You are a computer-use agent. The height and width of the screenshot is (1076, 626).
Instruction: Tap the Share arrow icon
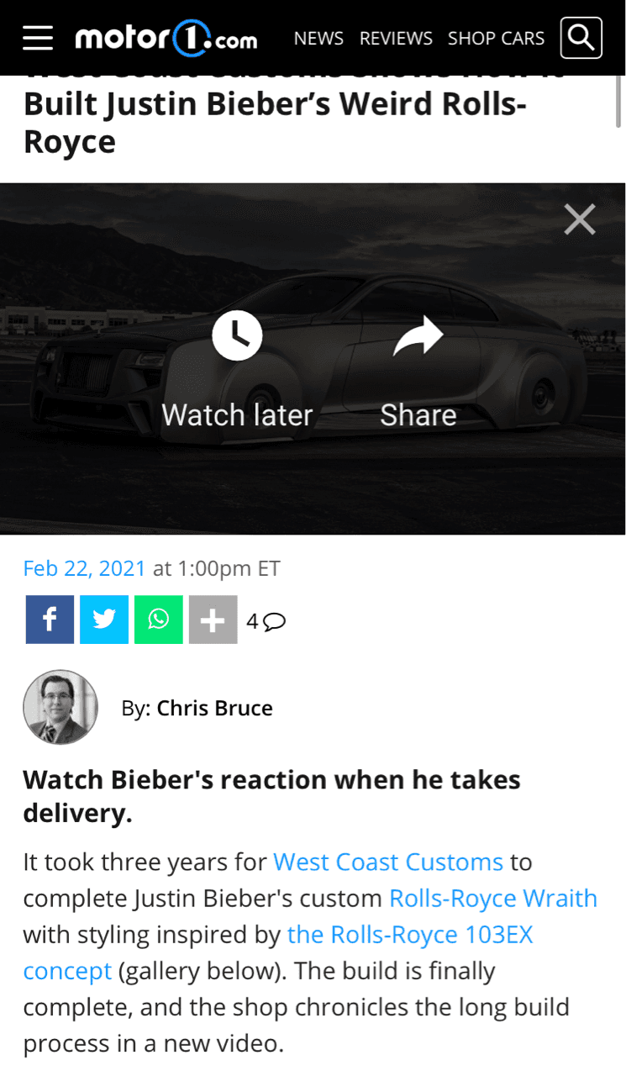coord(418,336)
